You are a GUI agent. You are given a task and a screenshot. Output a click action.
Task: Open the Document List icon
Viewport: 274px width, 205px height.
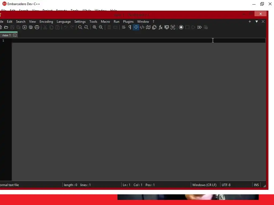pos(154,27)
